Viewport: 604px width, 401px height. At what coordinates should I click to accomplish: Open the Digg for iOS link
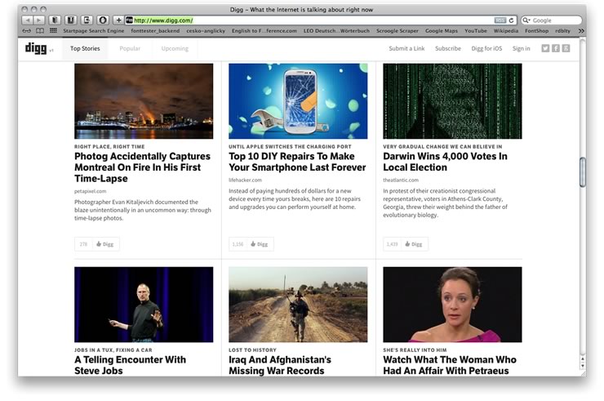pos(486,48)
